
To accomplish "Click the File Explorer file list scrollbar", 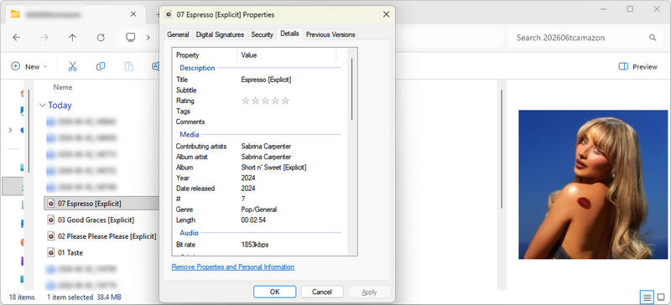I will point(502,150).
